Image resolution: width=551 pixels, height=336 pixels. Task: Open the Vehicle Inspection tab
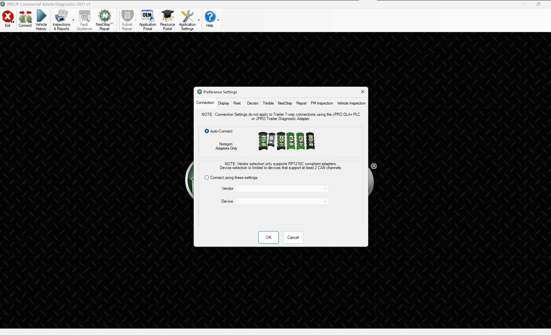tap(351, 103)
